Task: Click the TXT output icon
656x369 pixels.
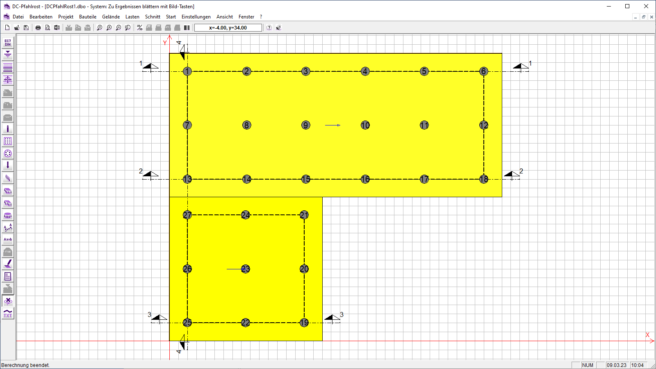Action: click(8, 314)
